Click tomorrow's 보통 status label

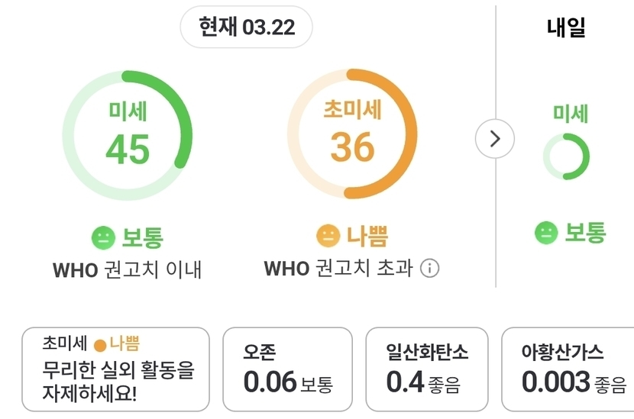pyautogui.click(x=584, y=233)
